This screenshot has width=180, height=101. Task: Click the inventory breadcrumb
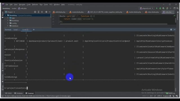6,8
